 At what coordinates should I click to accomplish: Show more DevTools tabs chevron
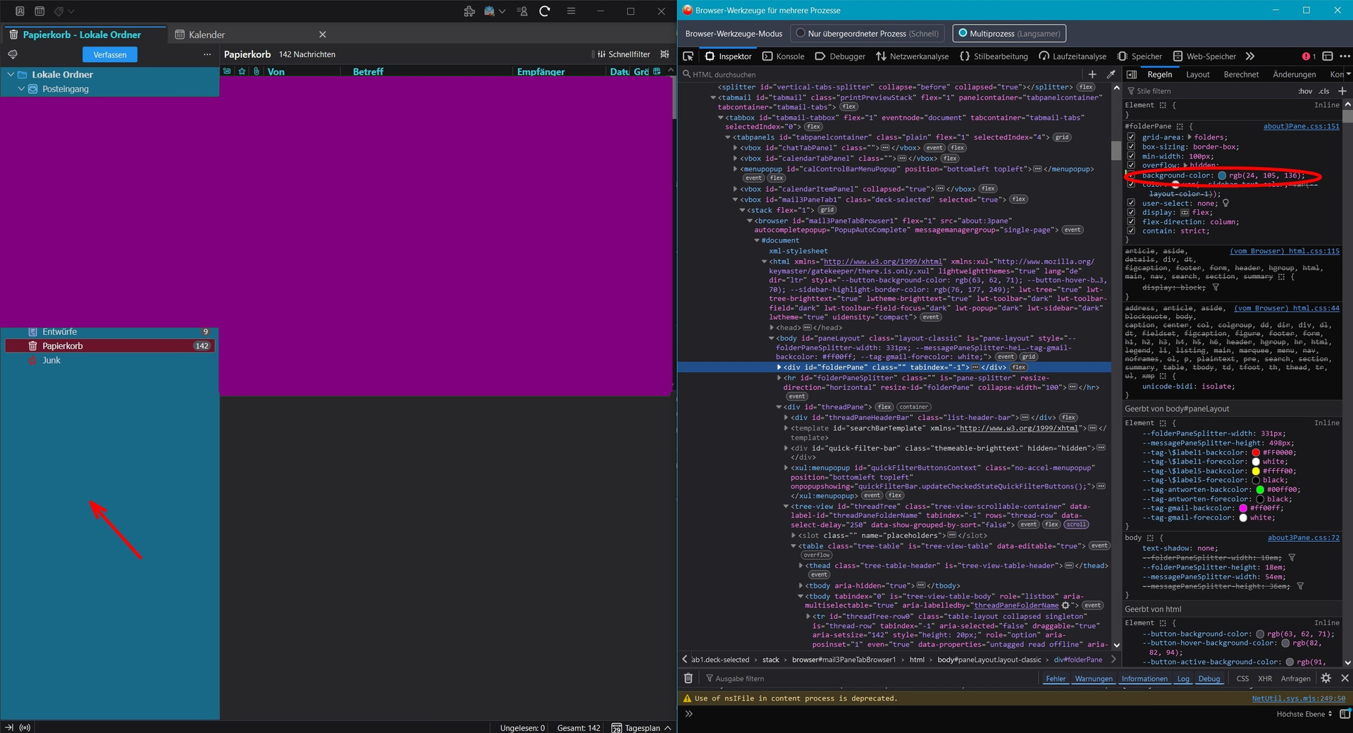[x=1250, y=56]
